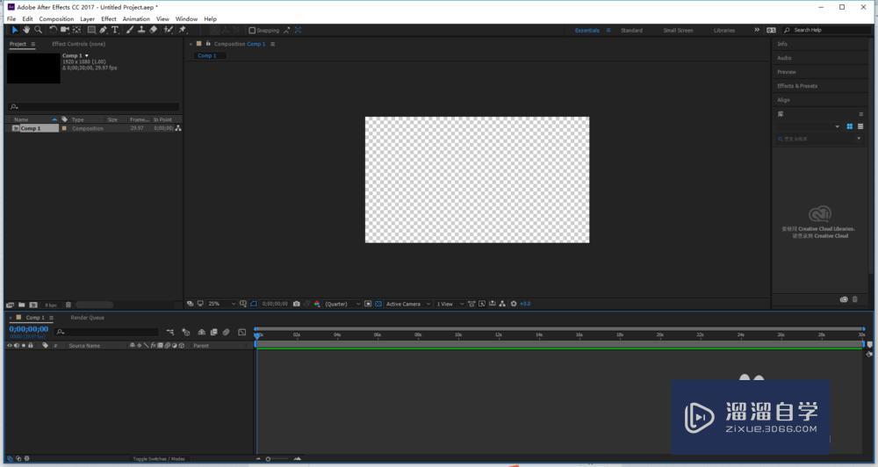This screenshot has height=467, width=878.
Task: Open the Active Camera dropdown
Action: (x=408, y=304)
